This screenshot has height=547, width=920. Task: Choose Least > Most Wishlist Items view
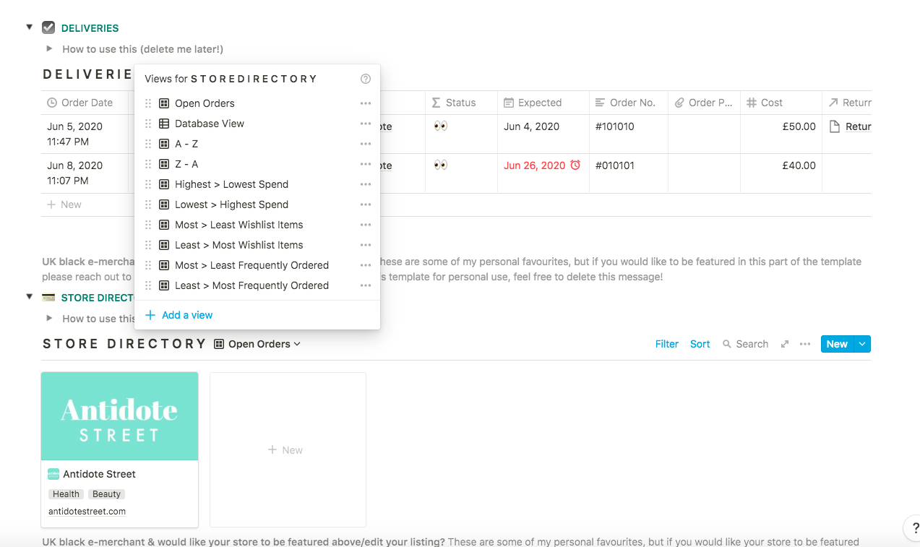tap(239, 245)
